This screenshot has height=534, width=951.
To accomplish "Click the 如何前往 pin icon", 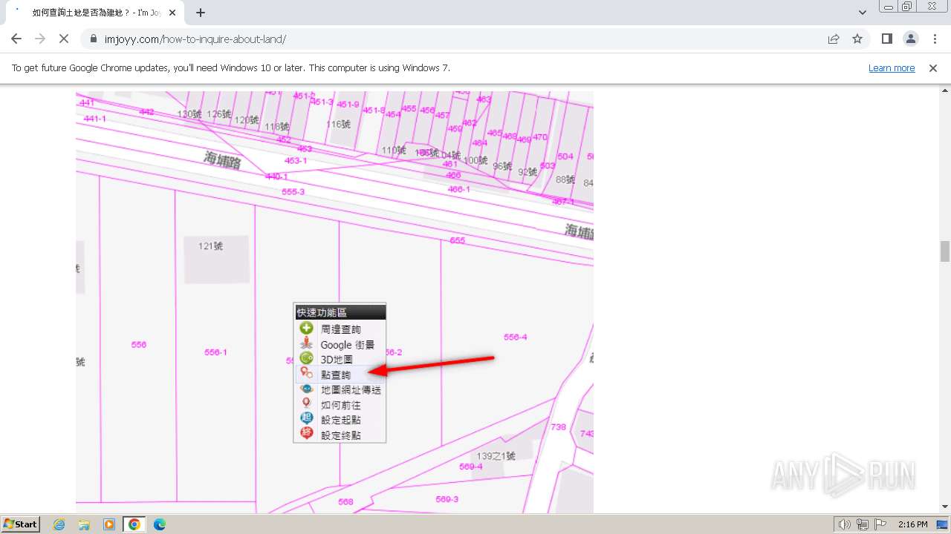I will click(306, 404).
